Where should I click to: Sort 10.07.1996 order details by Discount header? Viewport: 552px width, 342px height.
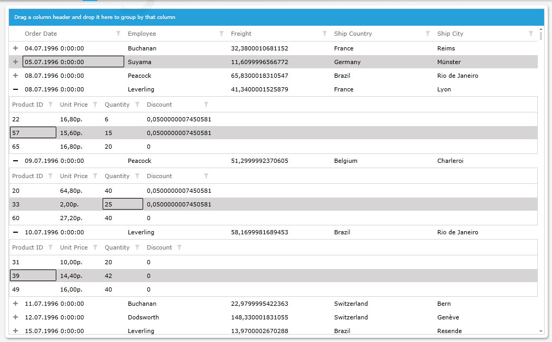pyautogui.click(x=159, y=247)
